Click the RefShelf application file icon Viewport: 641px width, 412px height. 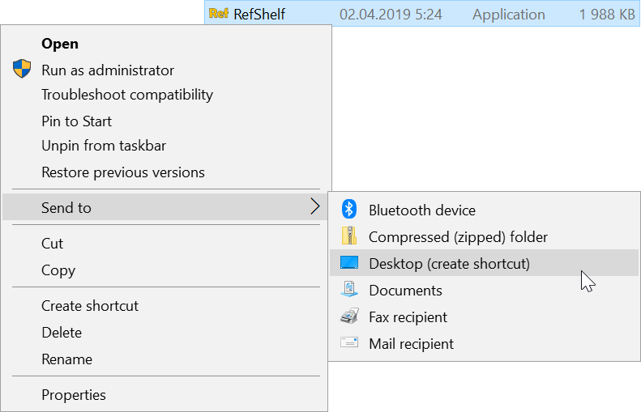click(x=218, y=14)
